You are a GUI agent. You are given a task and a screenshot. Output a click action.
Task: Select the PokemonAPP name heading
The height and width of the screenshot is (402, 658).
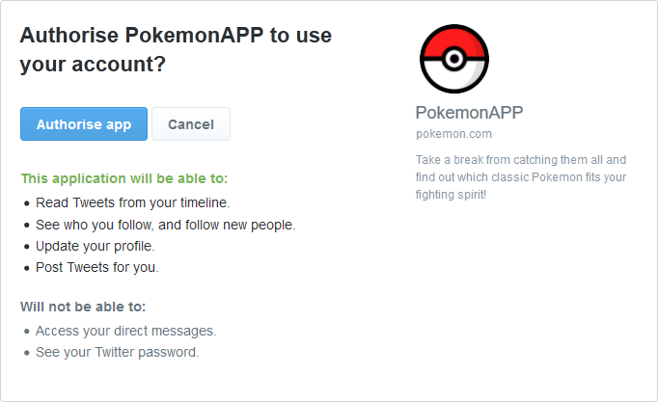pyautogui.click(x=469, y=113)
